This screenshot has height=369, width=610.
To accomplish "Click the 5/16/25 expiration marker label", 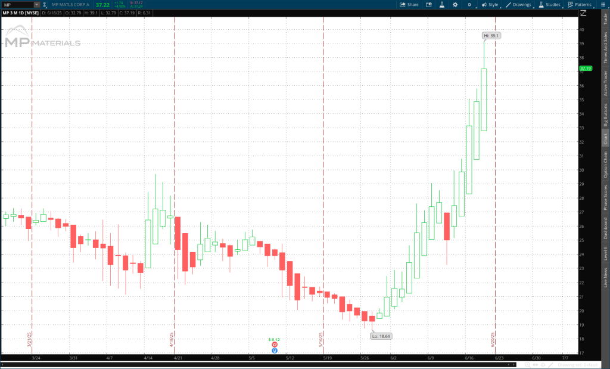I will (x=321, y=339).
